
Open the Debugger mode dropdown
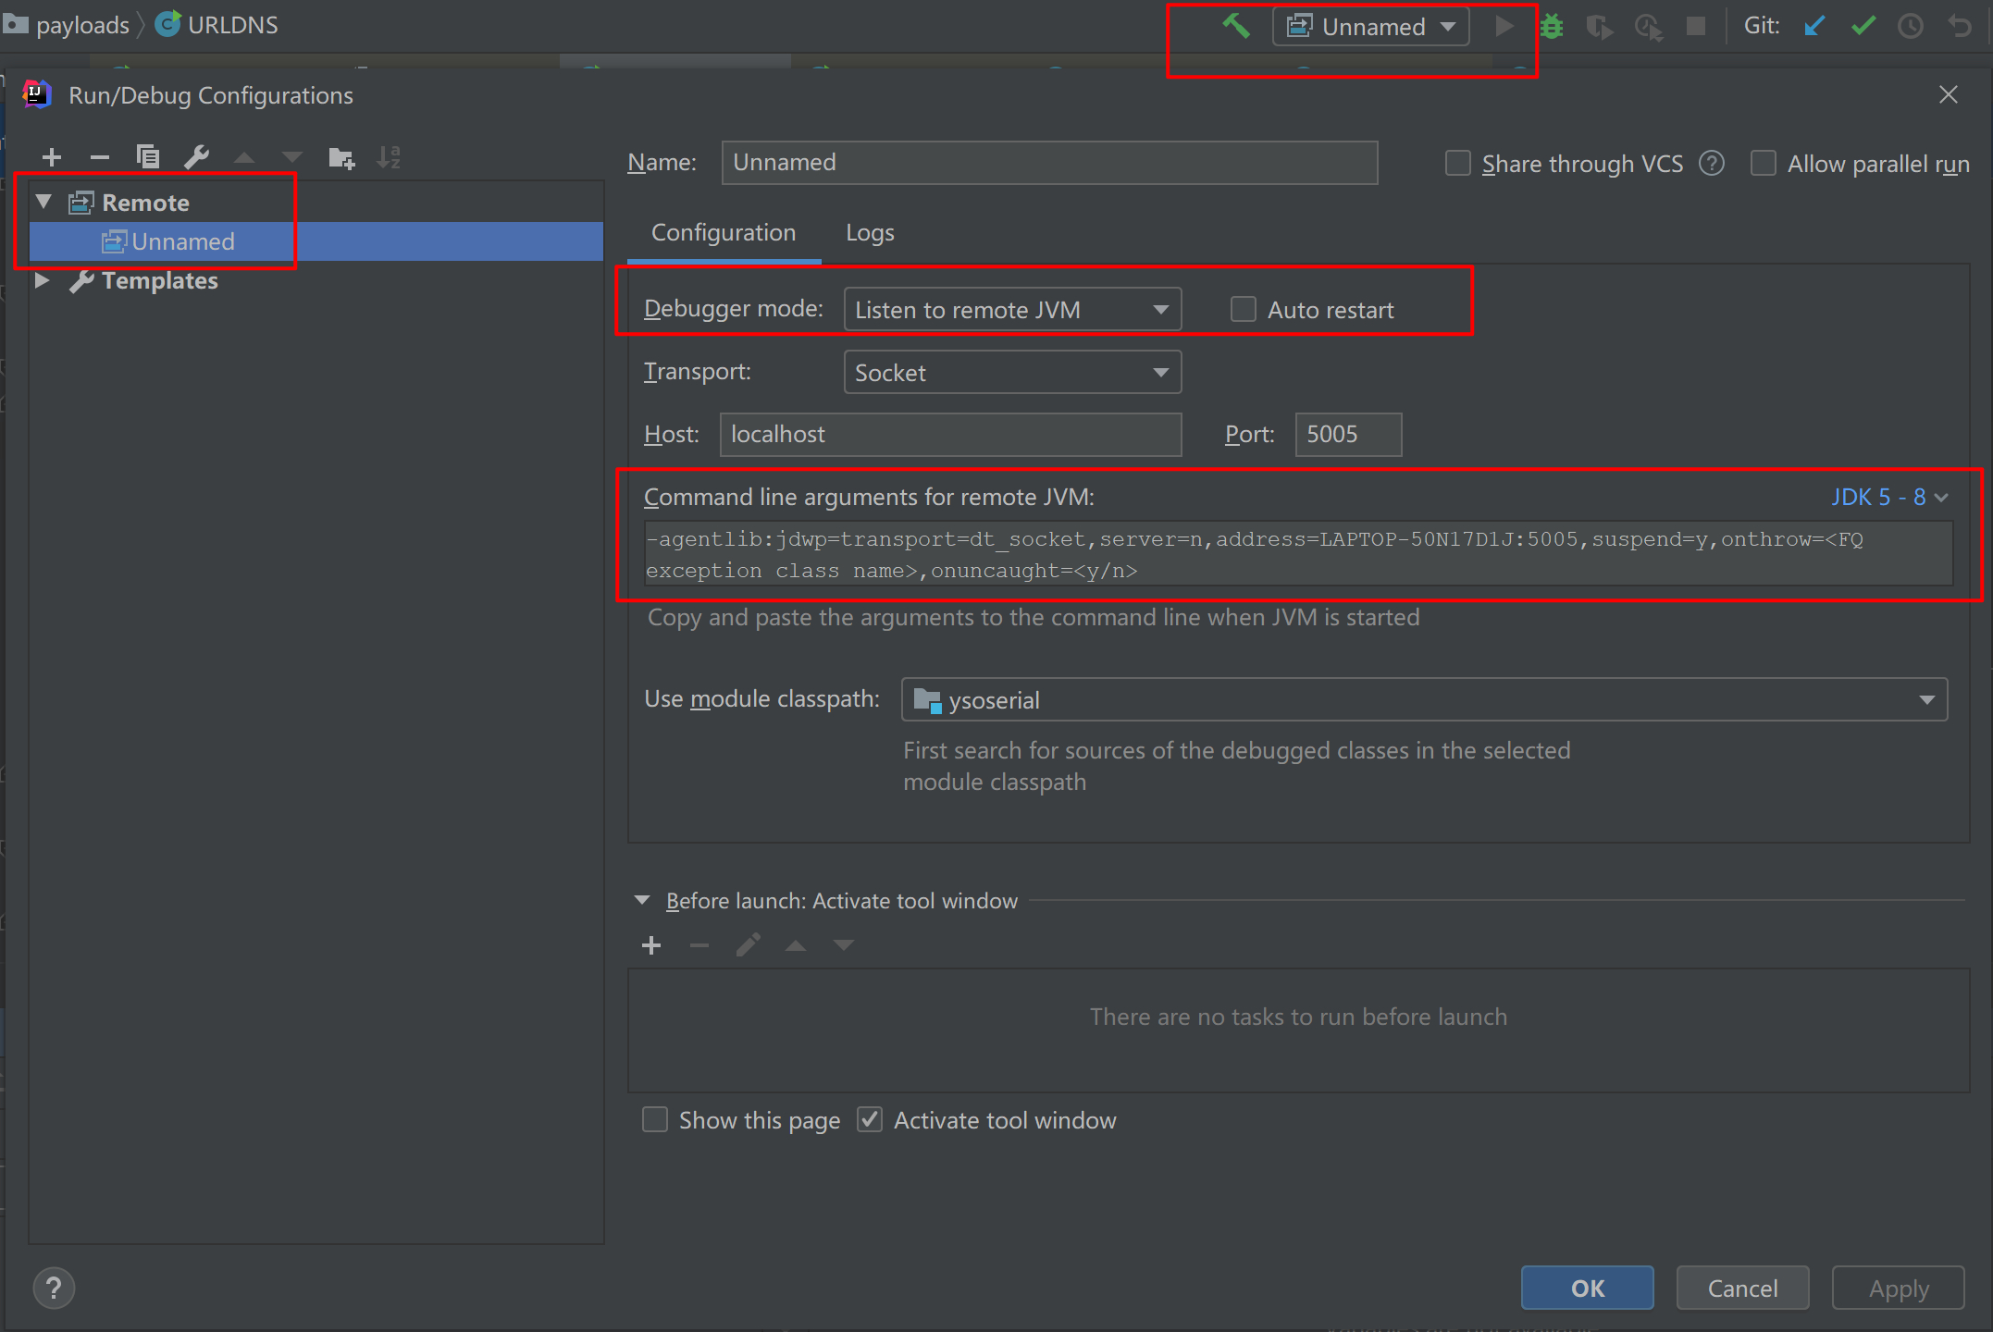click(x=1012, y=309)
